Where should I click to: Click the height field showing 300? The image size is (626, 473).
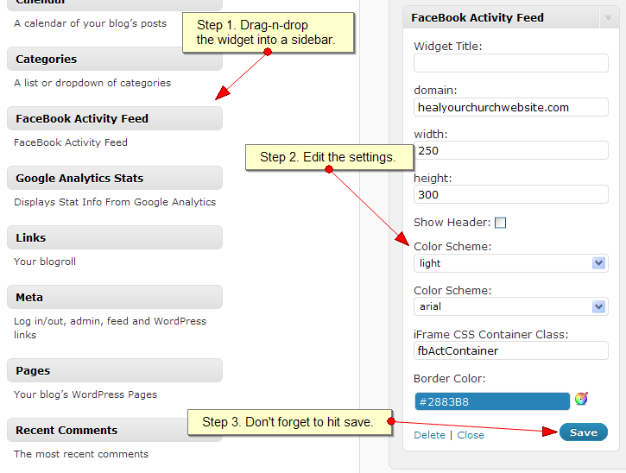pyautogui.click(x=510, y=195)
